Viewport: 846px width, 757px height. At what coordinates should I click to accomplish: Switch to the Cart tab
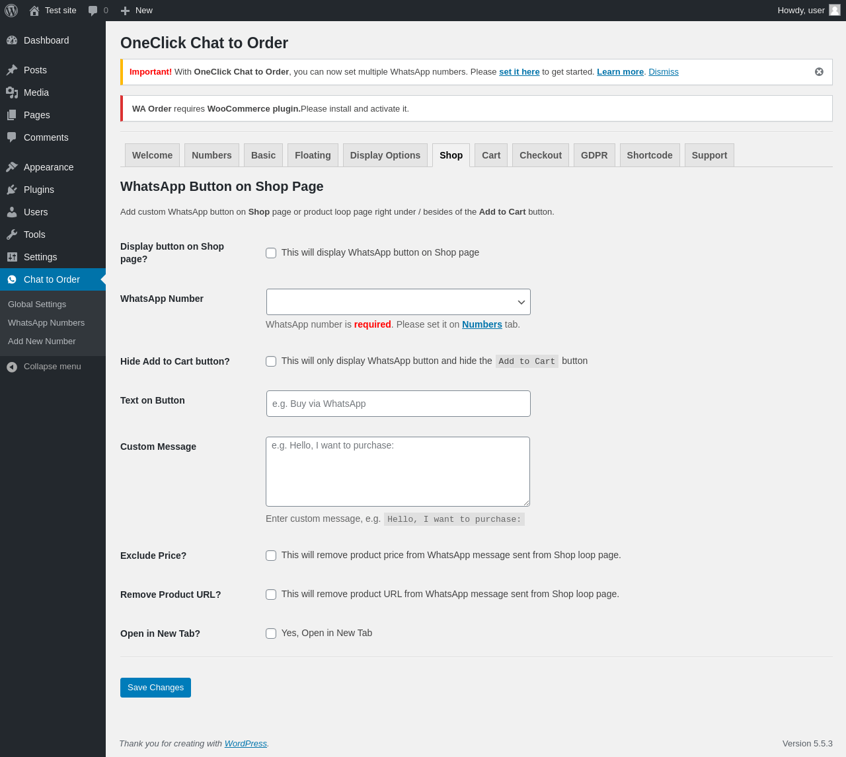point(491,155)
